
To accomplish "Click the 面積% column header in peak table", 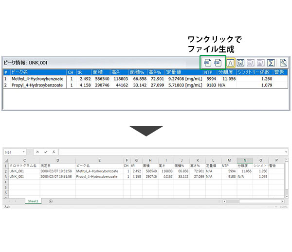I will tap(138, 72).
